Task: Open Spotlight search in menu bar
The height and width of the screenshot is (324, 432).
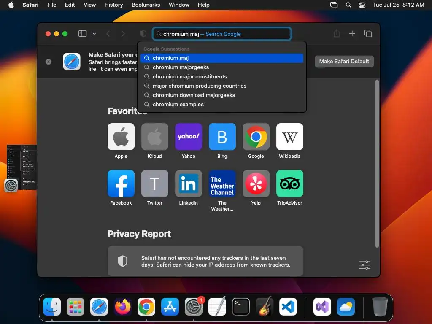Action: (348, 5)
